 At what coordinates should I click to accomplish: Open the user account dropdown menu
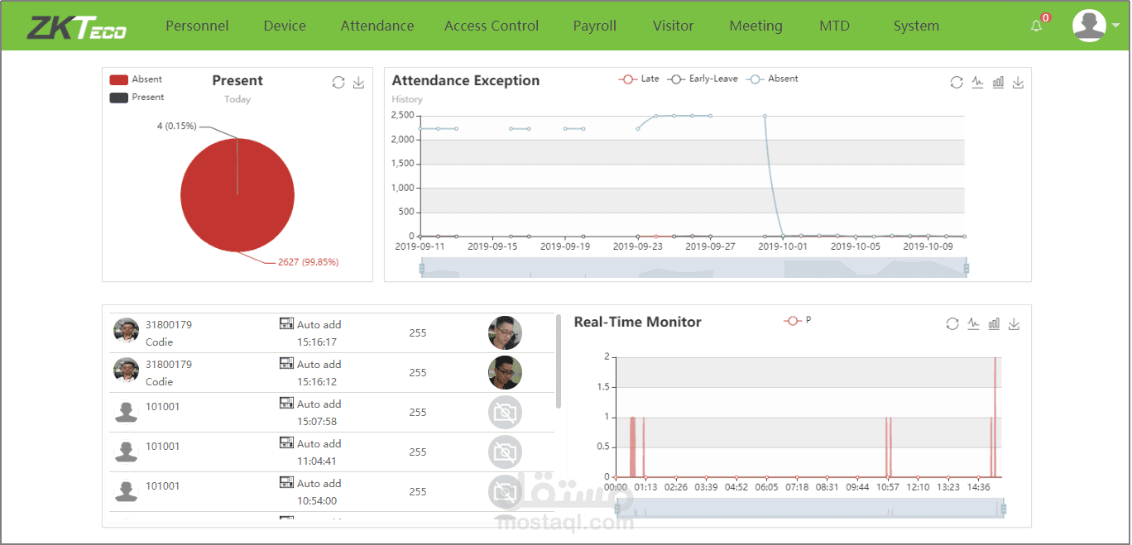1089,25
